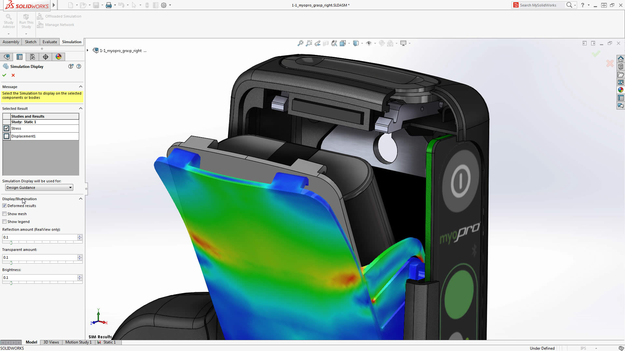This screenshot has height=351, width=625.
Task: Cancel with the red X button
Action: (13, 75)
